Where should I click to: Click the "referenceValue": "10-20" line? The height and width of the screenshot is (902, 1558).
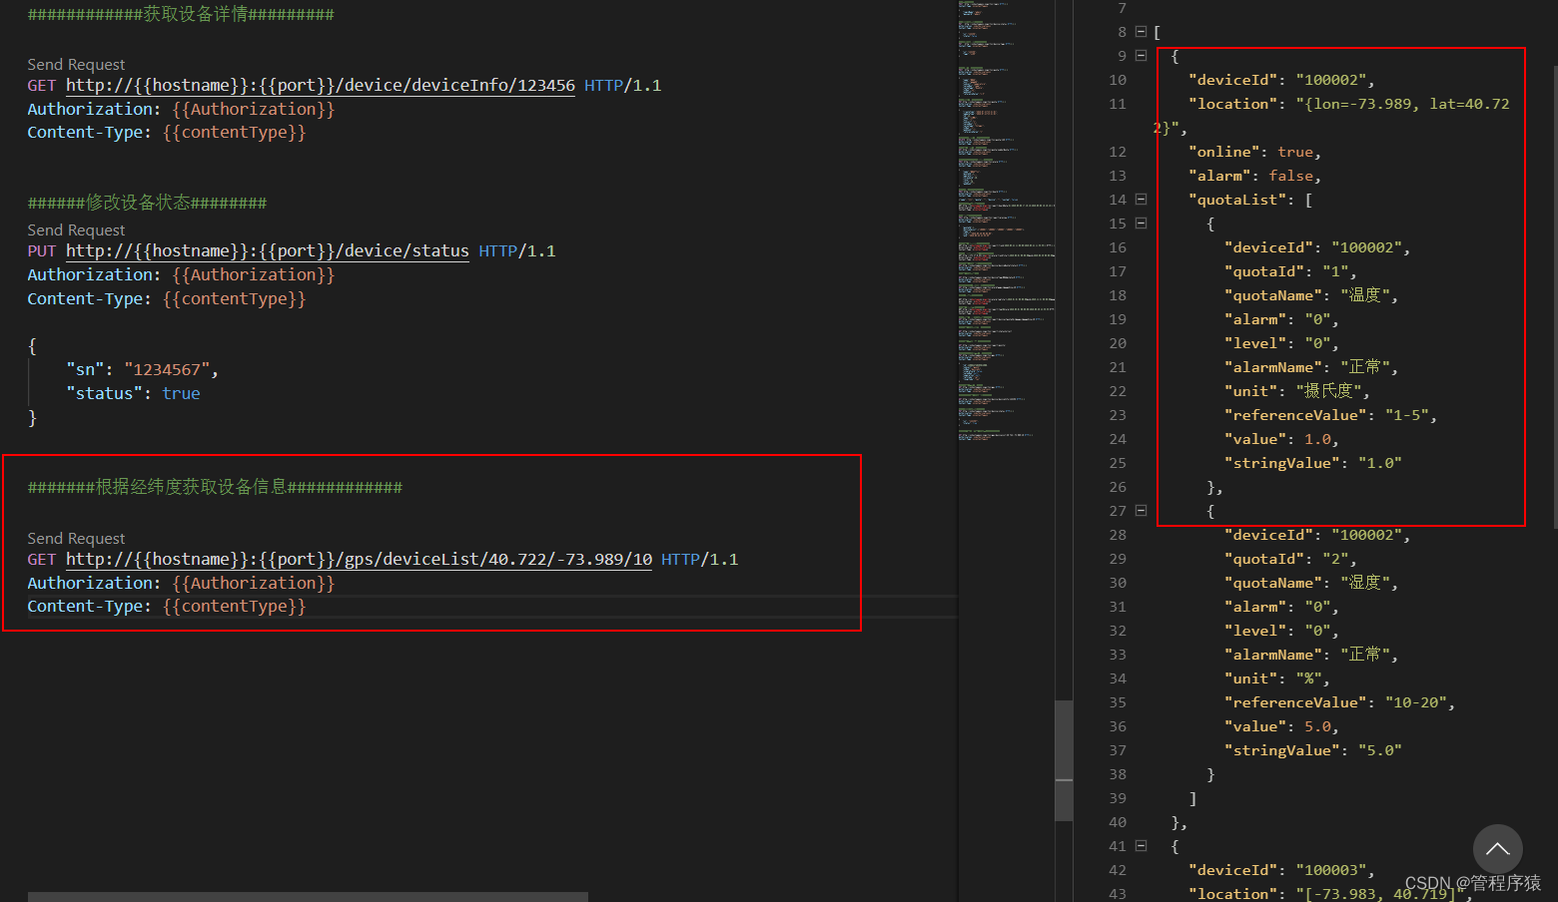(x=1339, y=702)
